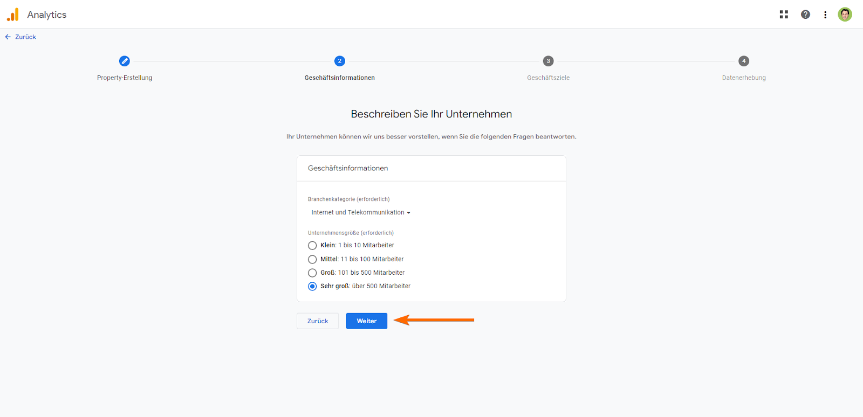Image resolution: width=863 pixels, height=417 pixels.
Task: Click the Zurück button below the form
Action: (318, 321)
